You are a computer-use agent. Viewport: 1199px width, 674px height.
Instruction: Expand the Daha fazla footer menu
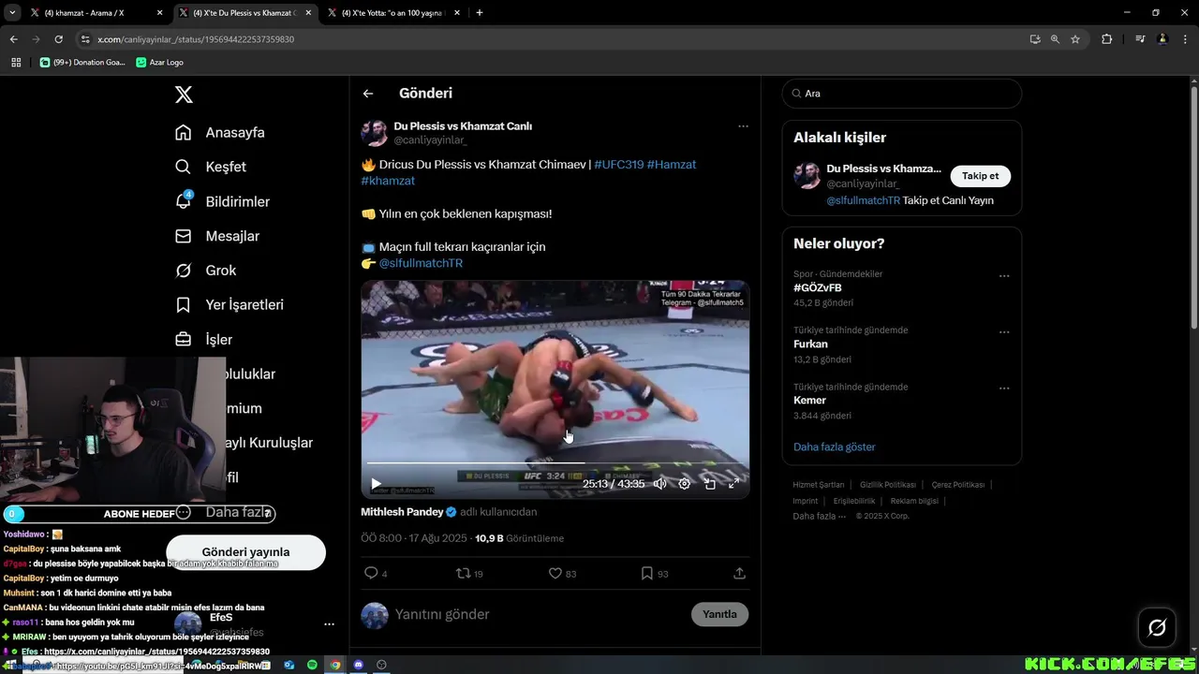tap(819, 516)
